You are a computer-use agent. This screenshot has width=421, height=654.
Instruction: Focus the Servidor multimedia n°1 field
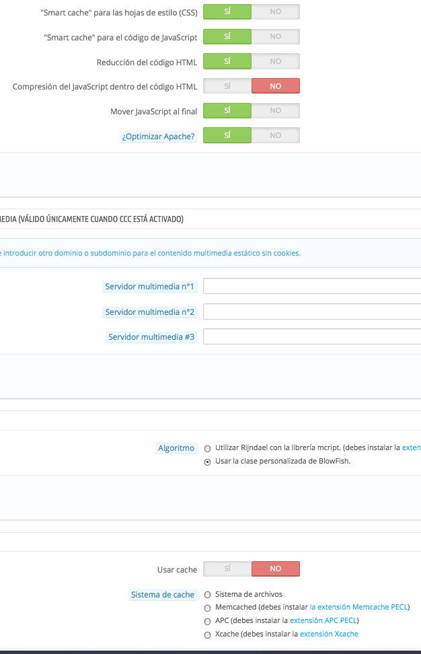coord(312,286)
